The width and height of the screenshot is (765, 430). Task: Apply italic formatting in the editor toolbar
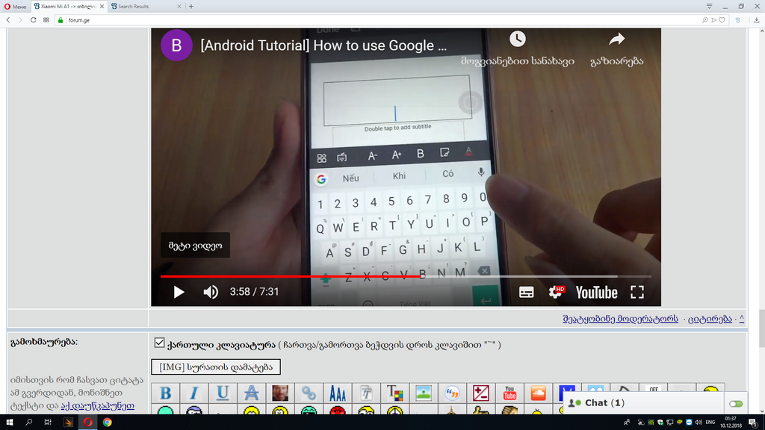(x=194, y=393)
